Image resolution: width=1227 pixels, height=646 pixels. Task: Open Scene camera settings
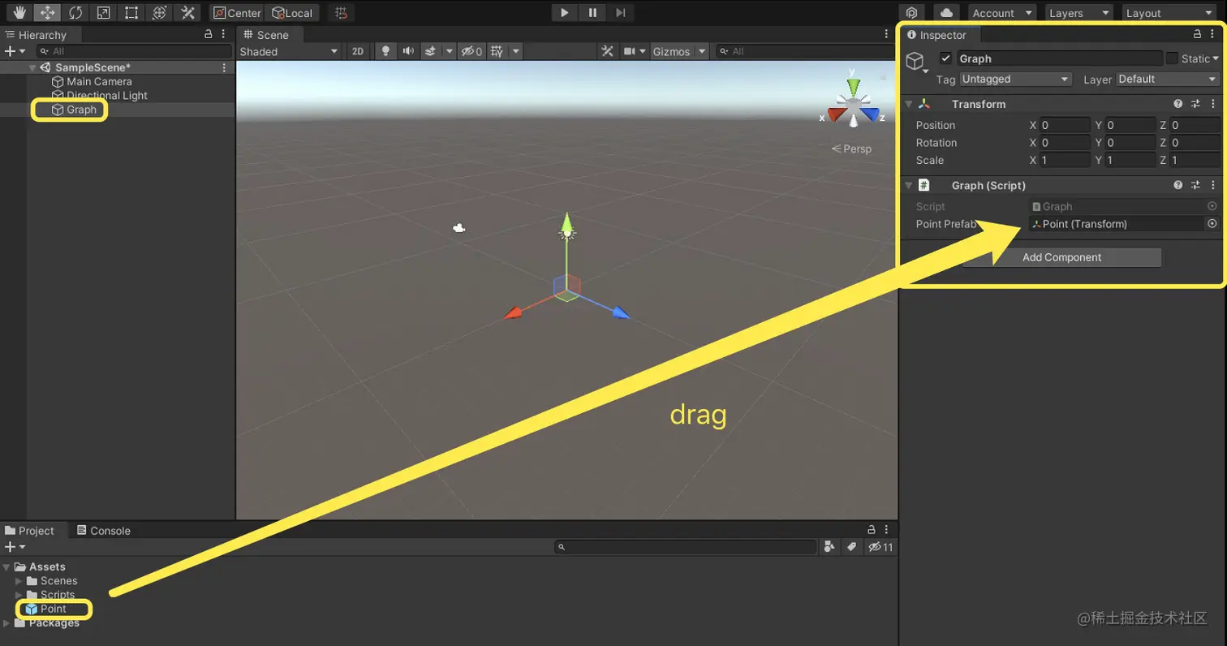(x=628, y=51)
